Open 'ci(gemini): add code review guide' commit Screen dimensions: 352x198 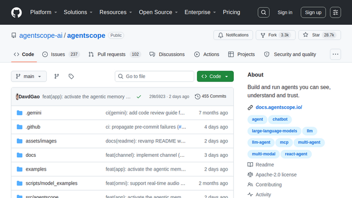pos(145,113)
